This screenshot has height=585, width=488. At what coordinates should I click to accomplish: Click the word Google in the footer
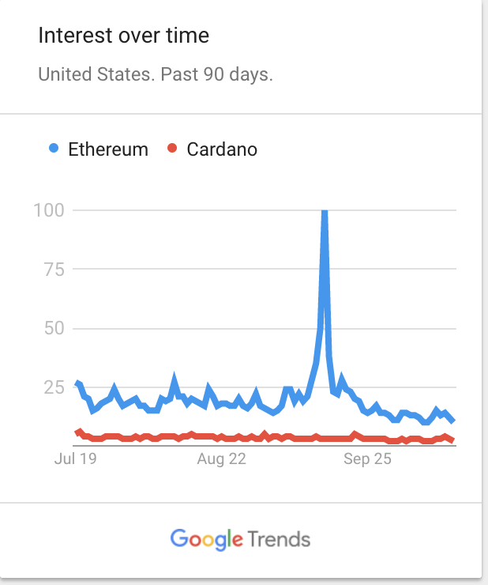206,540
